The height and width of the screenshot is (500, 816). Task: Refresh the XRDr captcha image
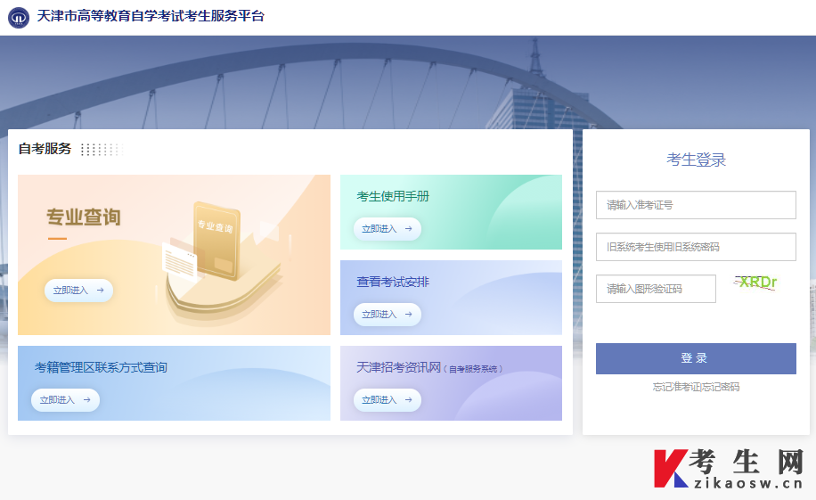coord(755,283)
